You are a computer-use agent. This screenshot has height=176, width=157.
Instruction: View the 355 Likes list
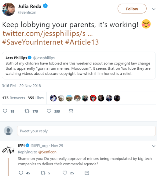point(36,98)
